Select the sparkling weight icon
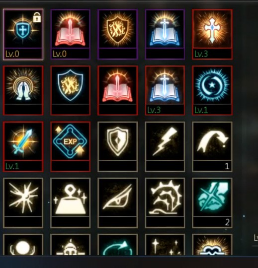Screen dimensions: 258x268 pos(71,203)
